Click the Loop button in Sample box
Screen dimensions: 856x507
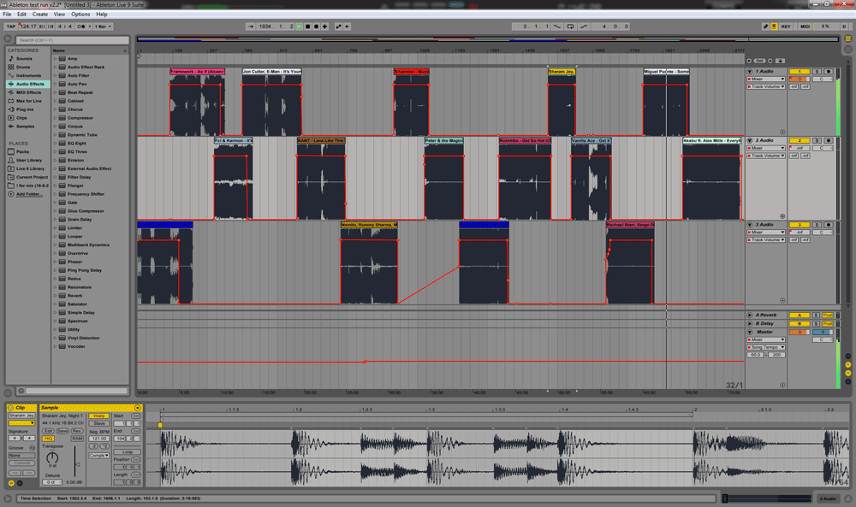pos(128,452)
